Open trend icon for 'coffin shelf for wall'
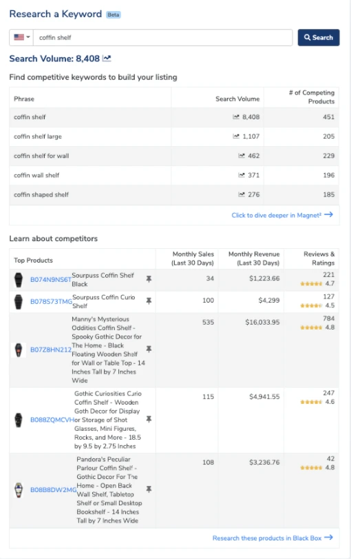This screenshot has height=559, width=351. tap(242, 156)
